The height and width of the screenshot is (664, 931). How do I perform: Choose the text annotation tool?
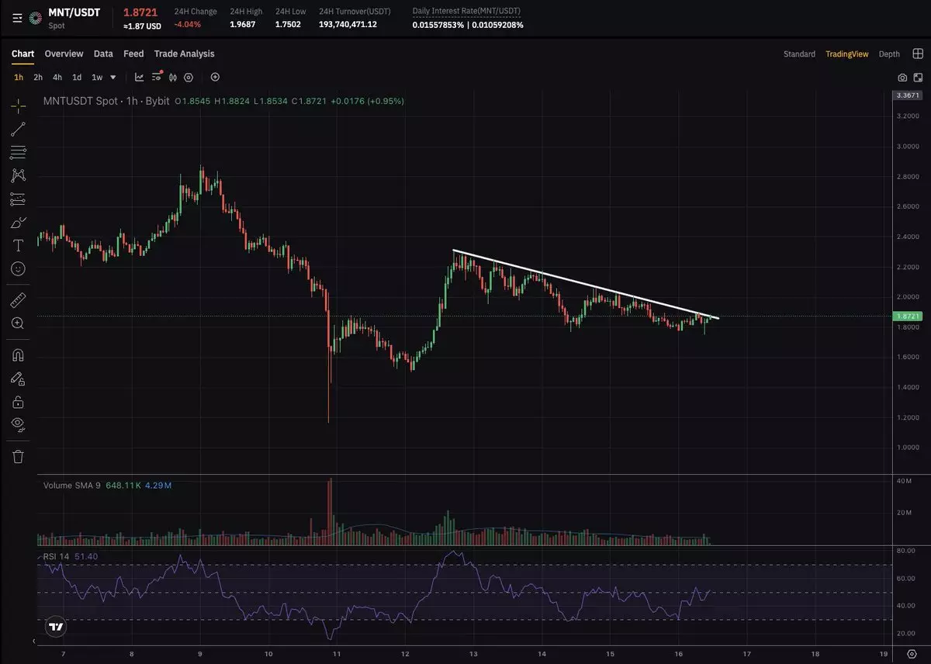18,245
